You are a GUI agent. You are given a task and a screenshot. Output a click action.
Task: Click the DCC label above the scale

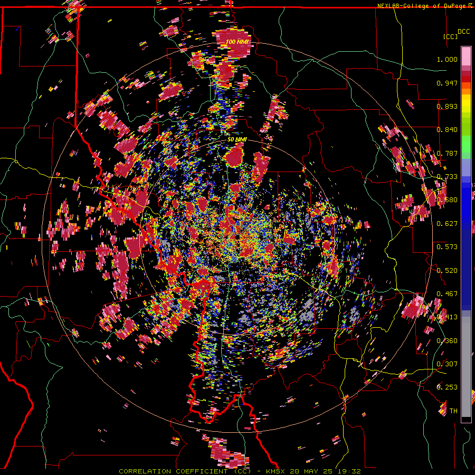point(463,32)
